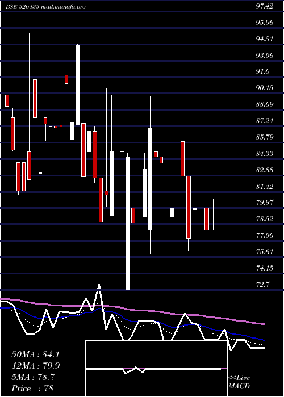
Task: Click the 12MA : 79.9 readout
Action: 35,366
